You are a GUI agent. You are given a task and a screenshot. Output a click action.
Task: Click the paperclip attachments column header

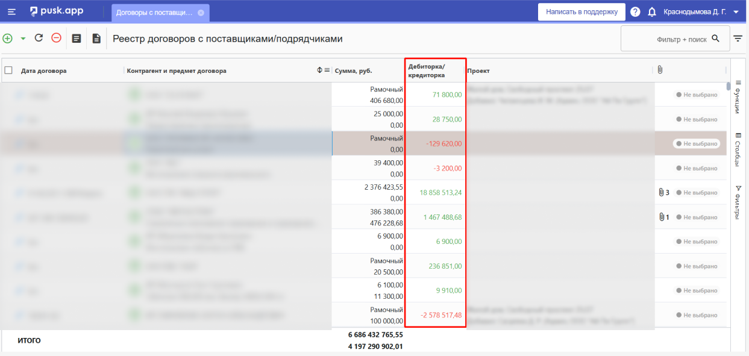660,70
